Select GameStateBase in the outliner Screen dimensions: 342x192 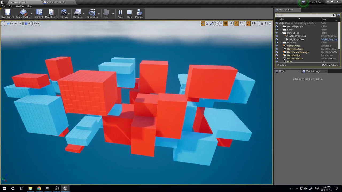[x=295, y=59]
